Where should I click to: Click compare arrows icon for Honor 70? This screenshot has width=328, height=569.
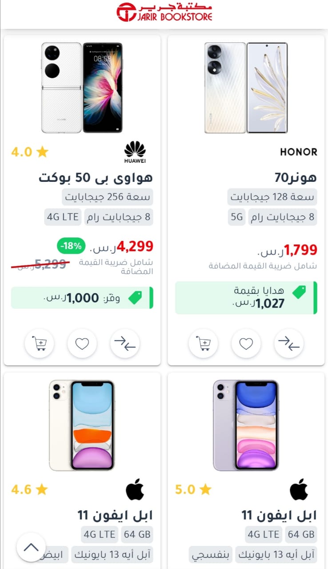click(289, 344)
